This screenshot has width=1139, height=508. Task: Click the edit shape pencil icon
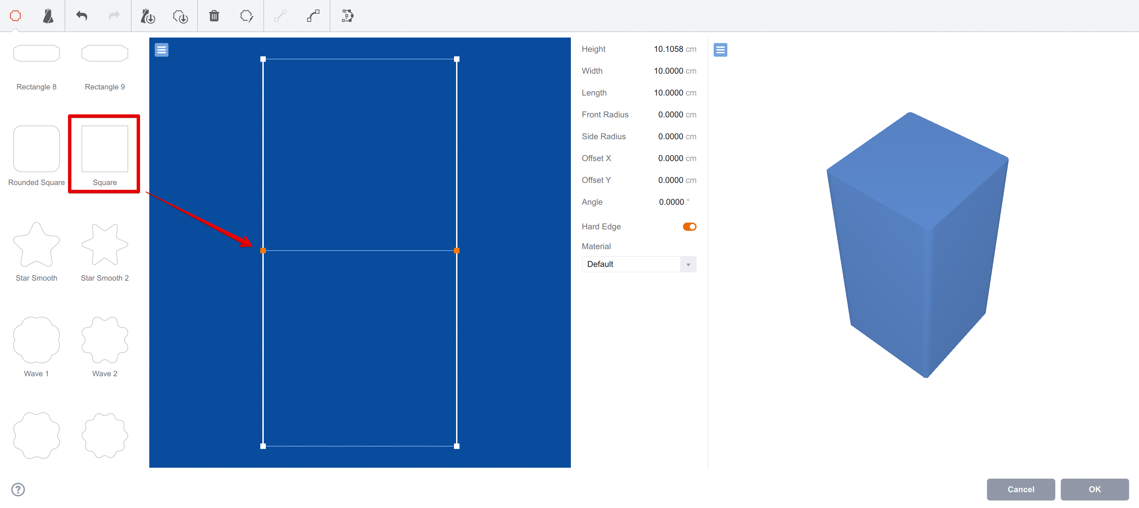[x=246, y=16]
